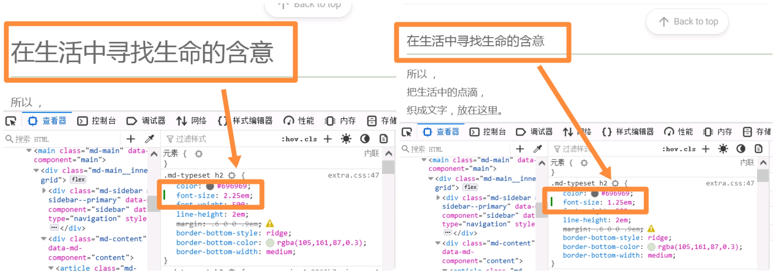This screenshot has height=274, width=776.
Task: Expand collapsed ellipsis node in left HTML tree
Action: tap(54, 228)
